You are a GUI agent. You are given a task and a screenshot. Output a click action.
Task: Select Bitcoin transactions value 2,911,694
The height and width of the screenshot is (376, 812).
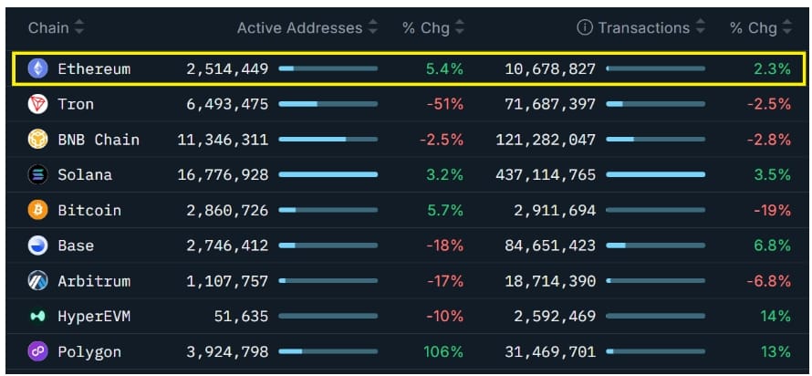click(x=555, y=210)
